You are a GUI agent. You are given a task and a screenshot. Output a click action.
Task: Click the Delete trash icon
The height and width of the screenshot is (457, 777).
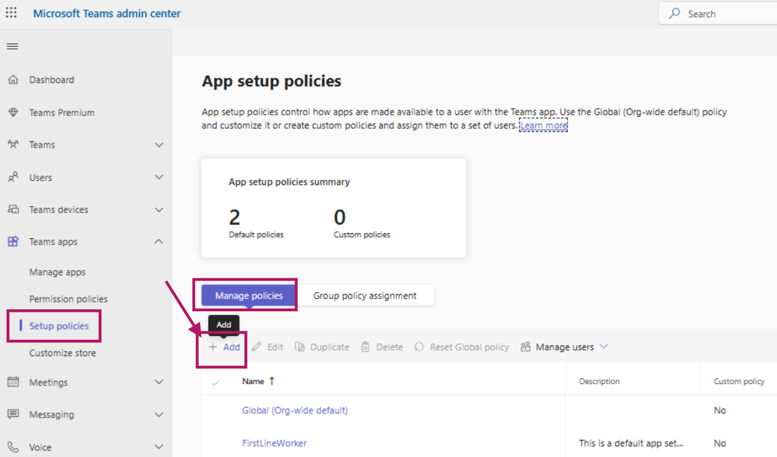(365, 347)
